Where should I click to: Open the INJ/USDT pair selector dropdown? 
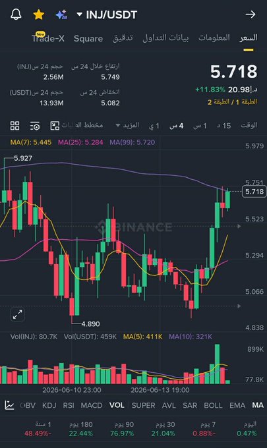click(107, 14)
